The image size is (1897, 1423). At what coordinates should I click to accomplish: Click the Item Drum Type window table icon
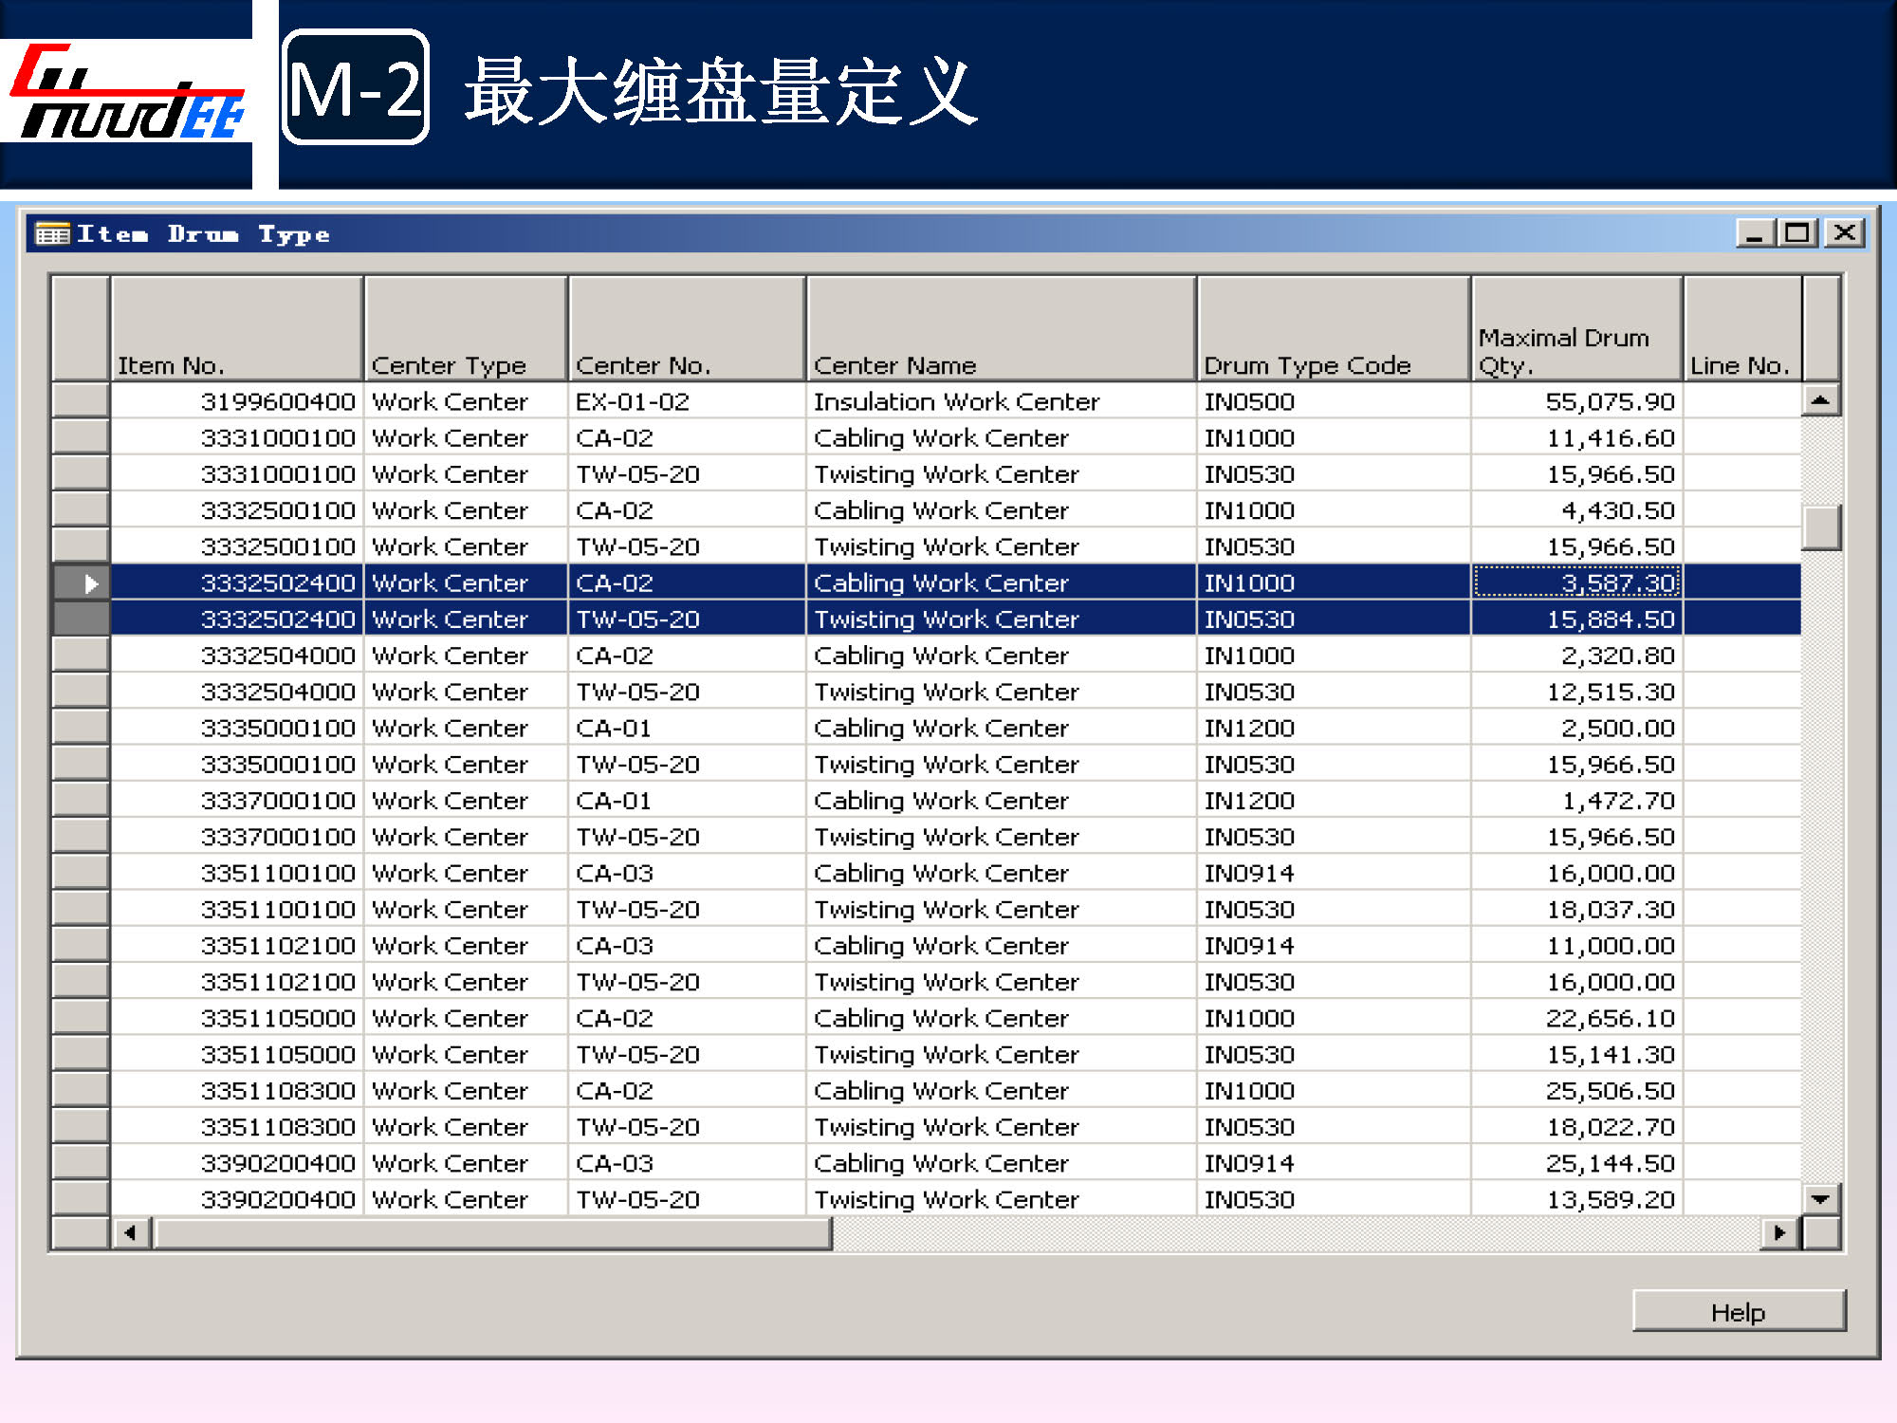(x=52, y=233)
